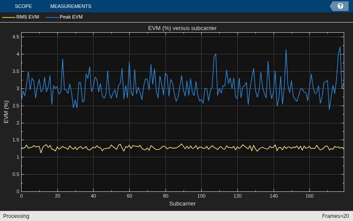
Task: Open the help question mark icon
Action: point(340,6)
